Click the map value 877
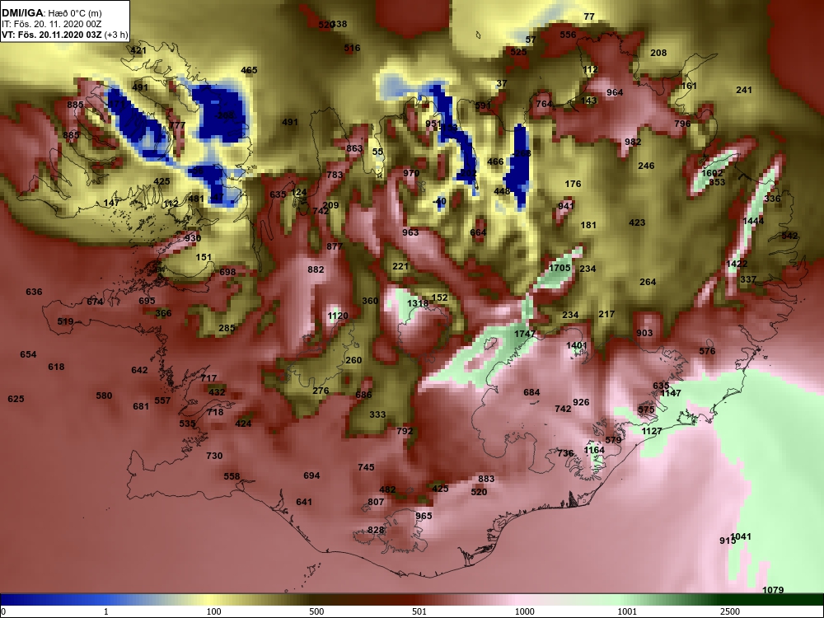This screenshot has width=824, height=618. 335,246
